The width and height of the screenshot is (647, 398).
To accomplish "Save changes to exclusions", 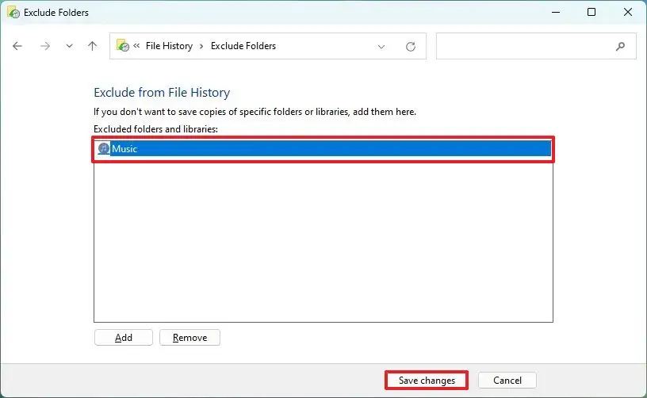I will click(x=427, y=381).
